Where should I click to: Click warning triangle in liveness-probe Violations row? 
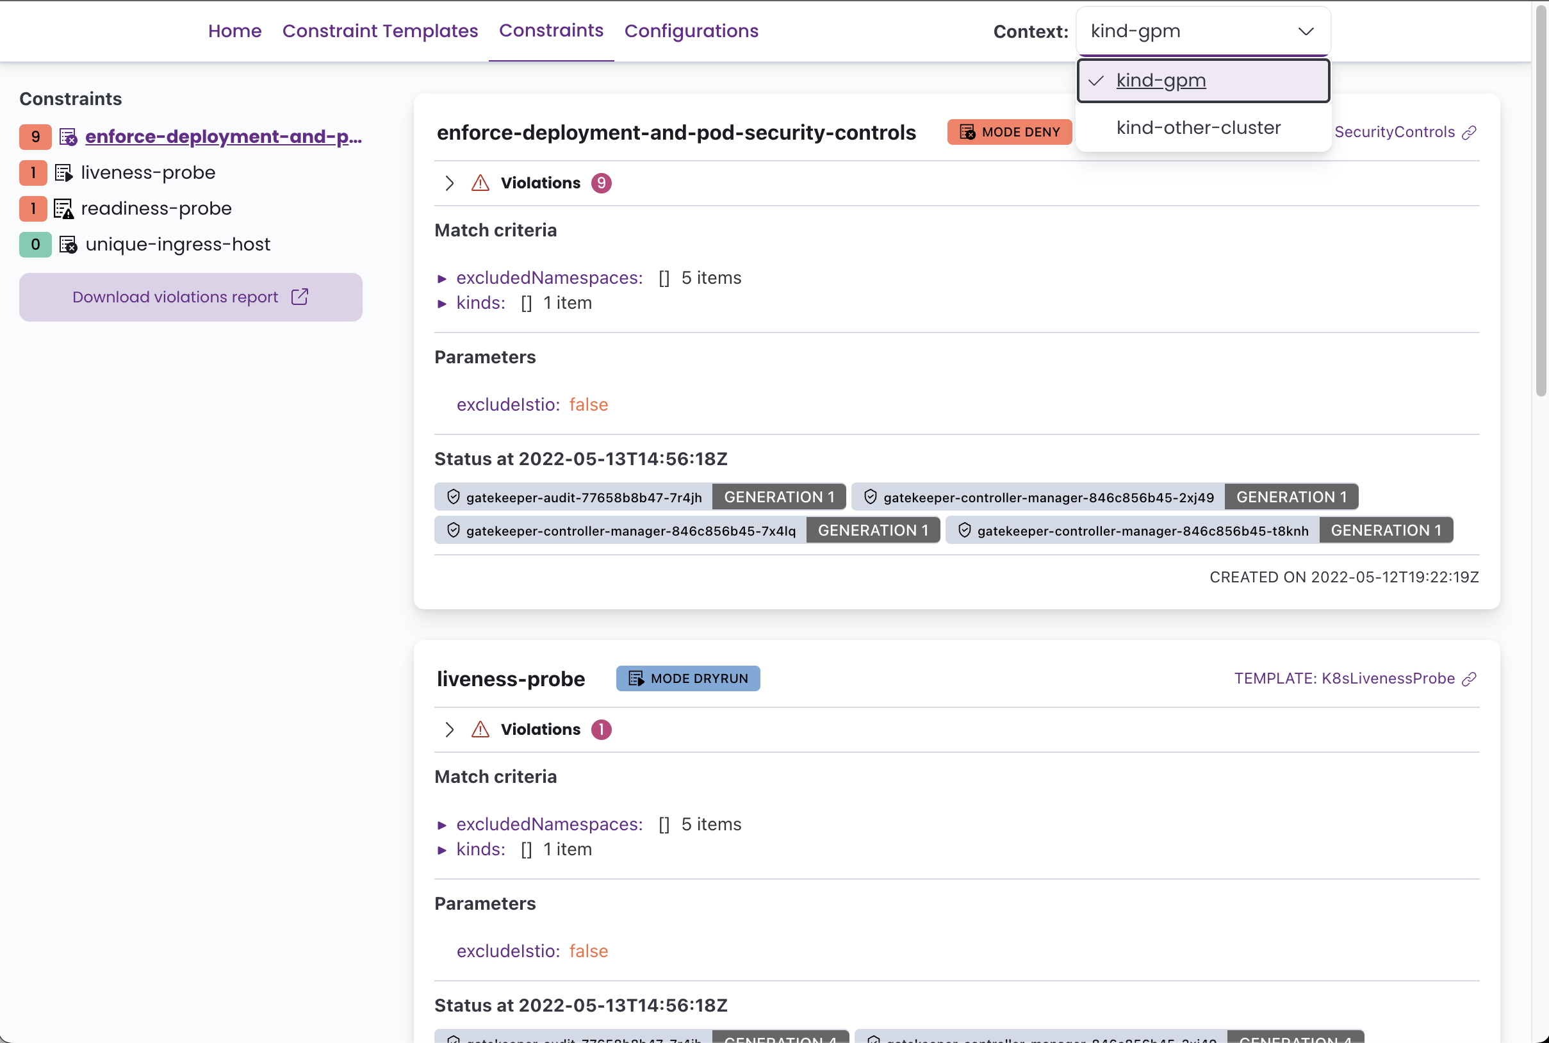480,730
